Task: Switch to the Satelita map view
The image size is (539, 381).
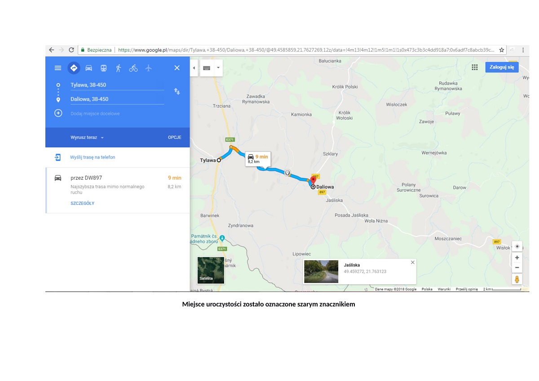Action: tap(211, 270)
